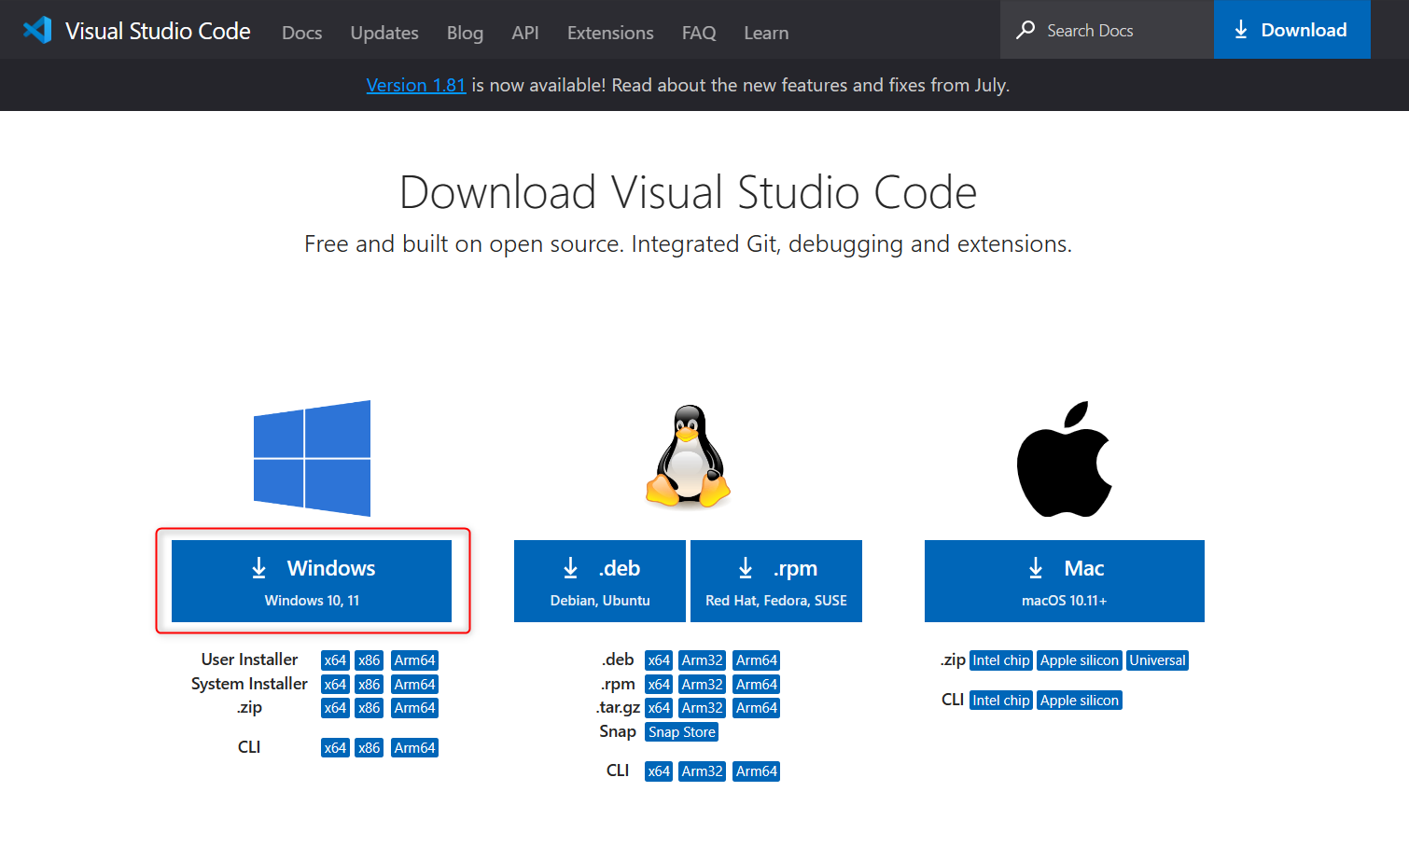This screenshot has height=847, width=1409.
Task: Select Linux .deb Arm32 link
Action: pos(703,660)
